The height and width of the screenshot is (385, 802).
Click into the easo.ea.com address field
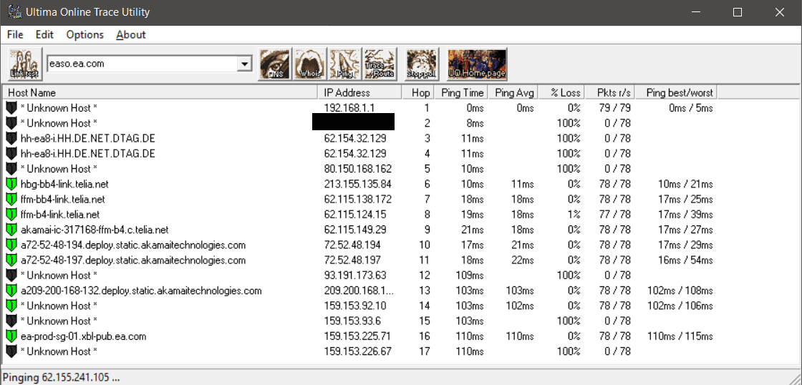tap(143, 64)
